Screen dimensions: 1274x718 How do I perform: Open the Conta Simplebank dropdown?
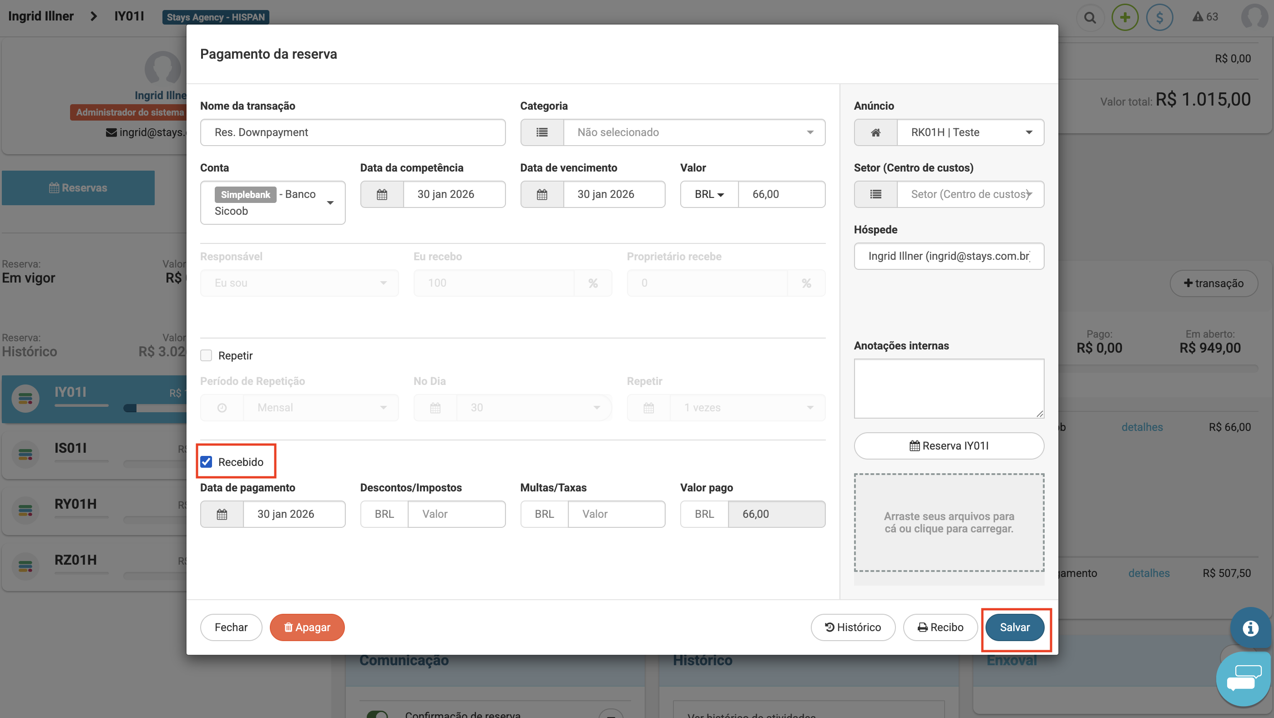tap(273, 203)
